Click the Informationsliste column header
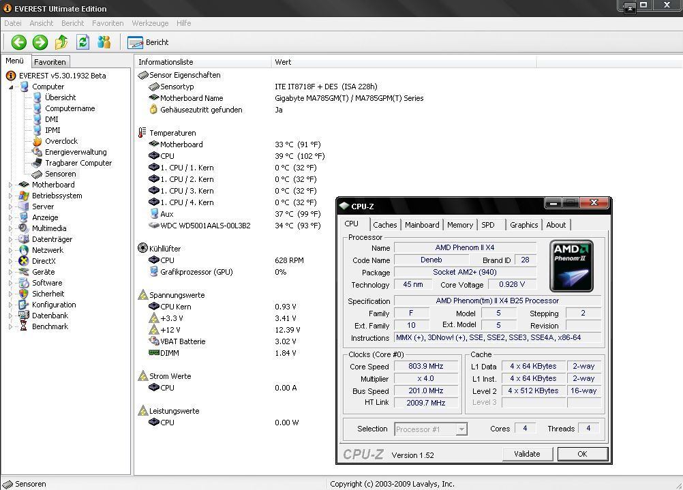Viewport: 683px width, 490px height. coord(202,62)
